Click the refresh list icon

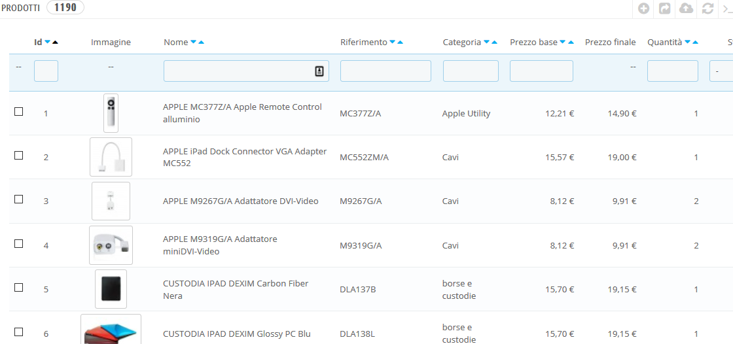click(707, 9)
